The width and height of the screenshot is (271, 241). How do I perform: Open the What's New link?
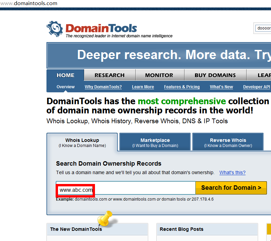(221, 87)
